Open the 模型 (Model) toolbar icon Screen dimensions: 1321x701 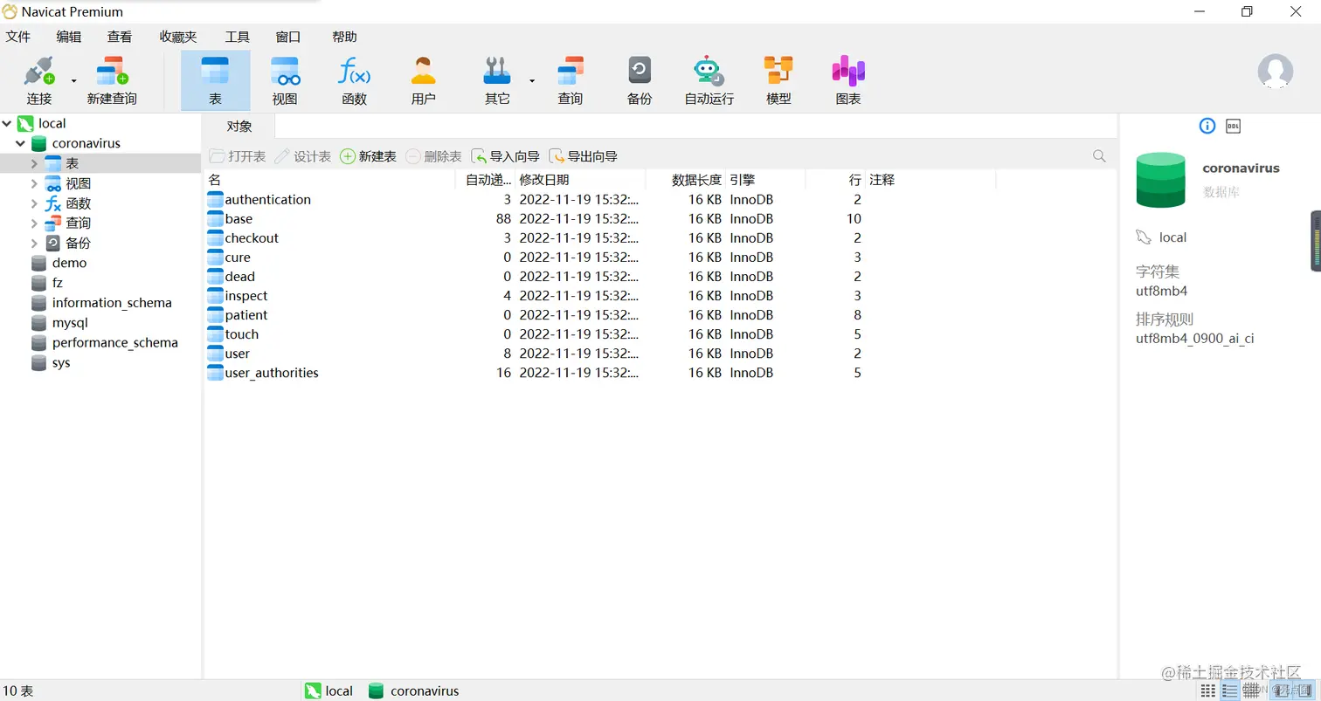778,80
